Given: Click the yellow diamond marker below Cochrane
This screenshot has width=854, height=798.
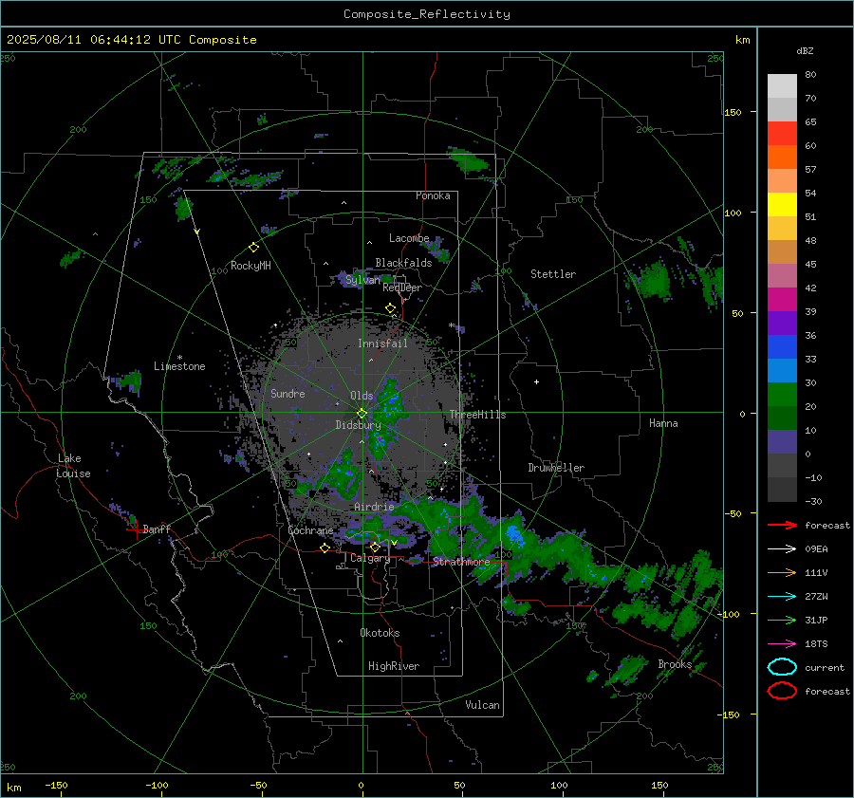Looking at the screenshot, I should (x=325, y=548).
